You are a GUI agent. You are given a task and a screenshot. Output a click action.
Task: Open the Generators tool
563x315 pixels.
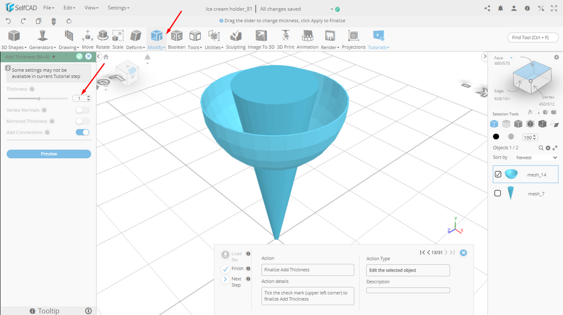(42, 40)
